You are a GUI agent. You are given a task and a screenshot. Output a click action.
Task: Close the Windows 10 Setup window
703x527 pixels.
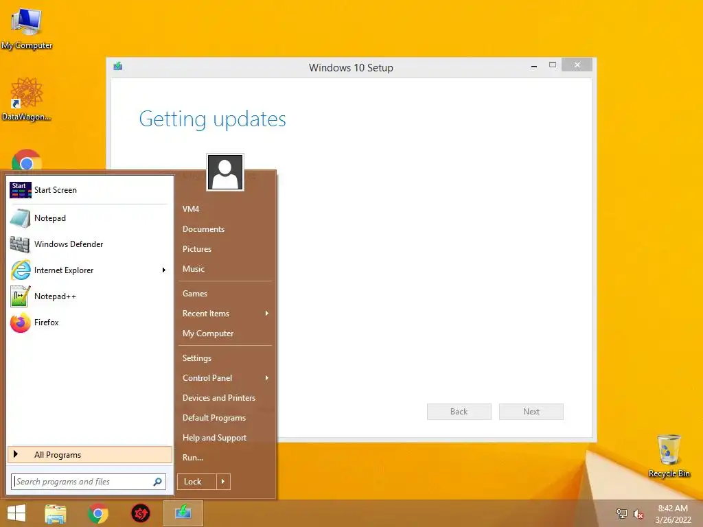click(577, 65)
